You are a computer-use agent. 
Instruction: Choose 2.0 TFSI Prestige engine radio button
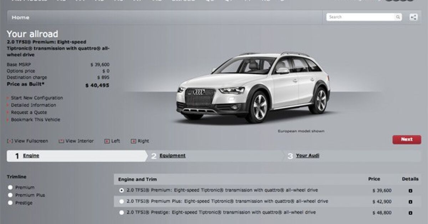click(x=122, y=213)
